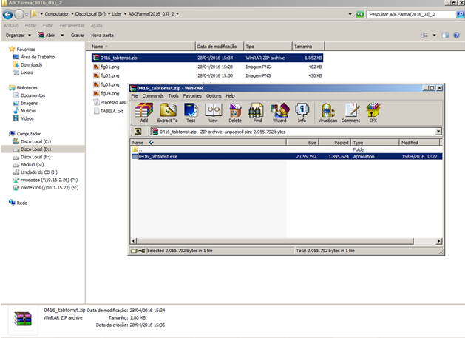Open the WinRAR File menu
The height and width of the screenshot is (338, 465).
[x=135, y=96]
